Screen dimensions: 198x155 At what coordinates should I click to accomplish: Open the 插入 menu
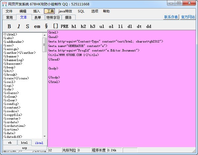[x=37, y=11]
